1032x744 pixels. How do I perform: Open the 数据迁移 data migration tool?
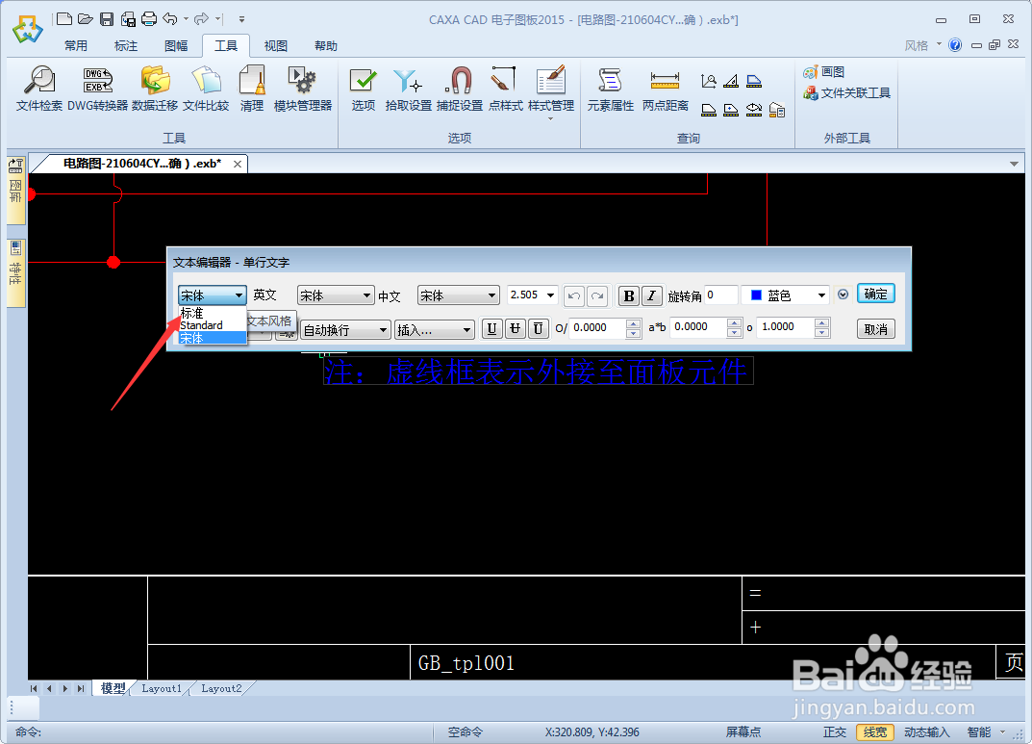[x=155, y=89]
